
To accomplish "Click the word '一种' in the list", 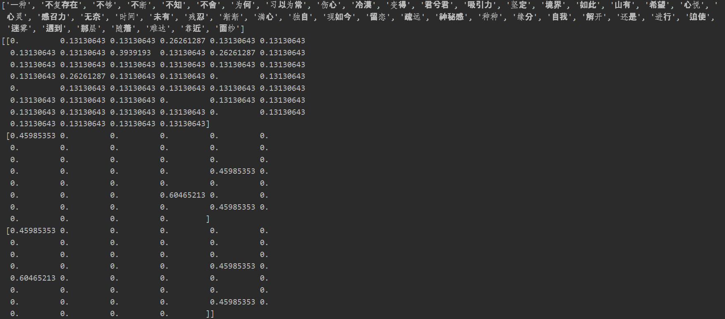I will coord(18,5).
